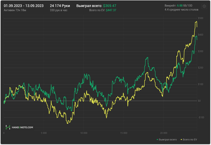Click the $300 y-axis label
211x145 pixels.
200,51
